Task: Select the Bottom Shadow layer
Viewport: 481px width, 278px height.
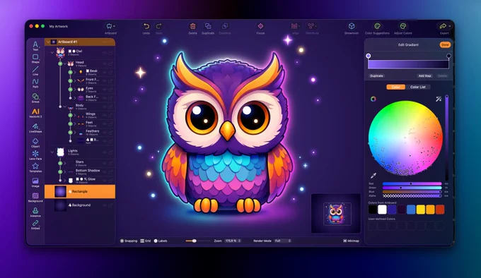Action: tap(88, 172)
